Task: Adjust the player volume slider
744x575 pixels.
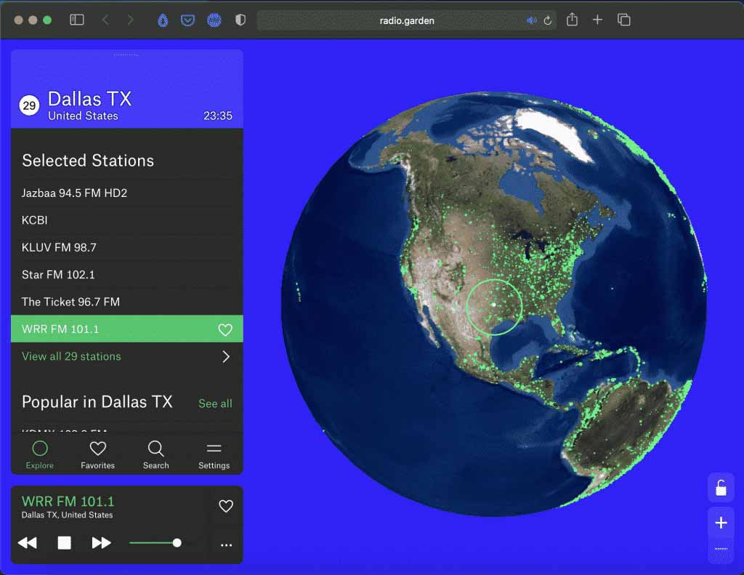Action: coord(177,543)
